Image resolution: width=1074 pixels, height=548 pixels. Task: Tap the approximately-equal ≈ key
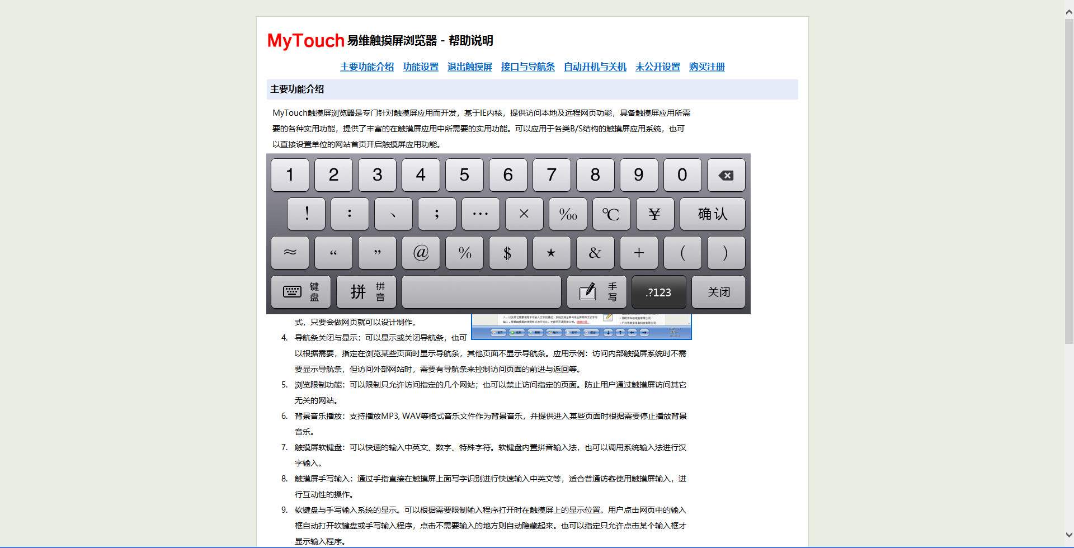[290, 253]
